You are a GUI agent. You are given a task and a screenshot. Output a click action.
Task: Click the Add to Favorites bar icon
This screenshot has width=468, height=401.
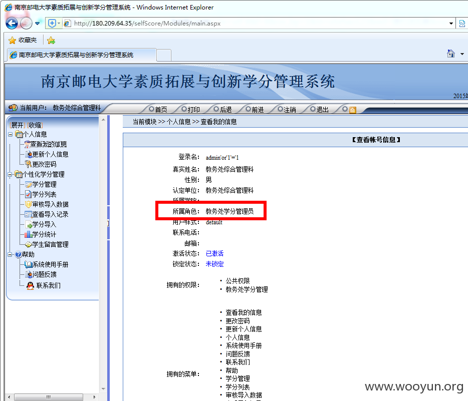(x=51, y=40)
